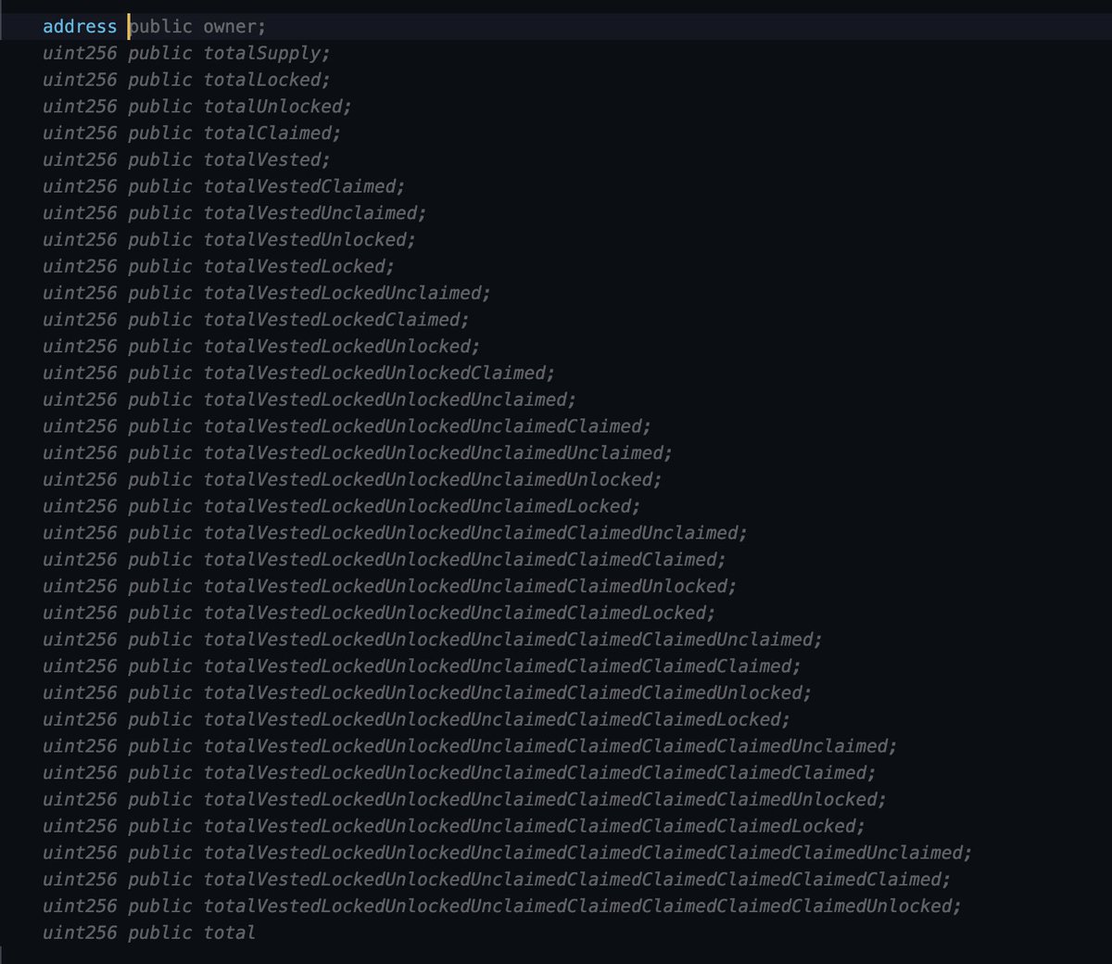Click the 'totalVestedLockedUnlocked;' identifier

coord(342,346)
